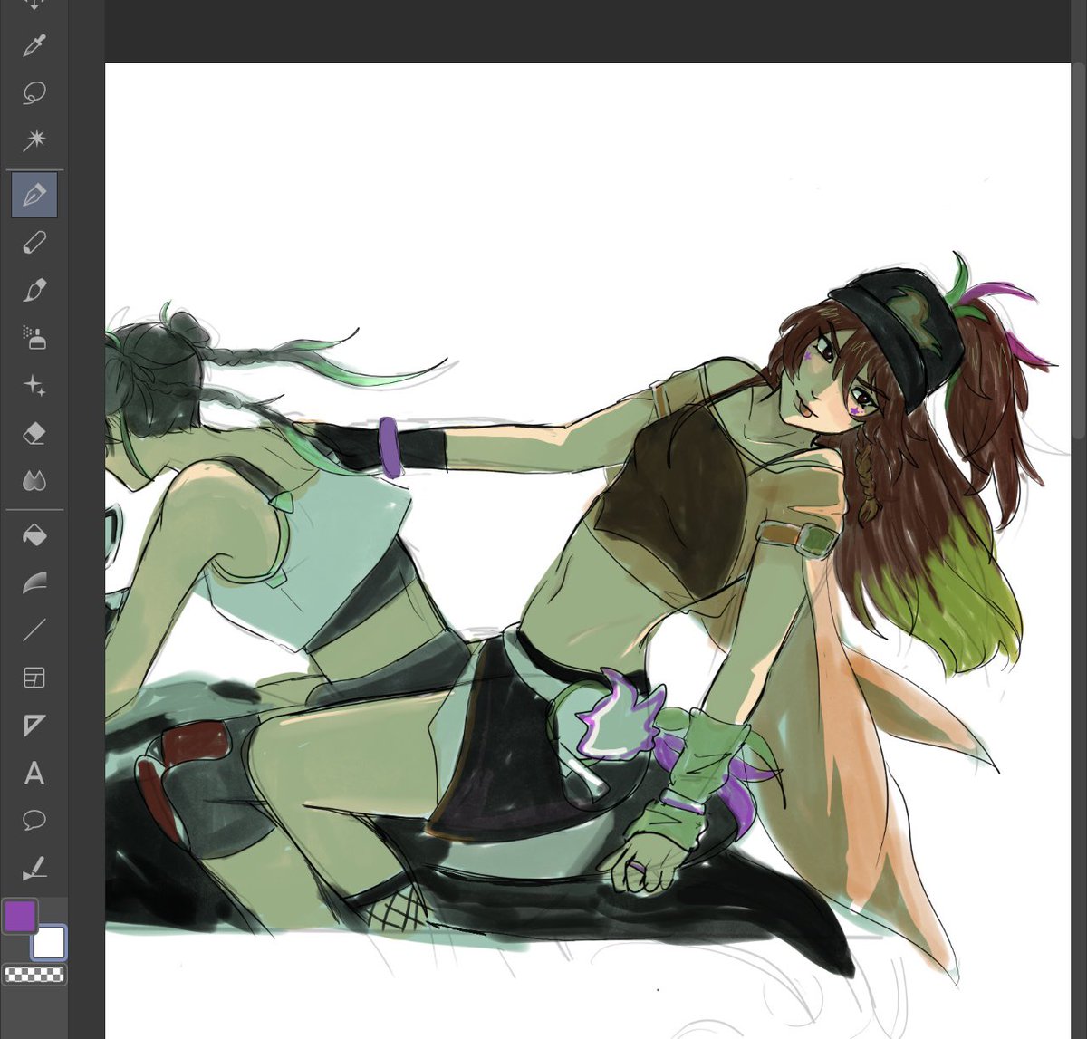Select the Correct Line tool
1087x1039 pixels.
point(34,868)
